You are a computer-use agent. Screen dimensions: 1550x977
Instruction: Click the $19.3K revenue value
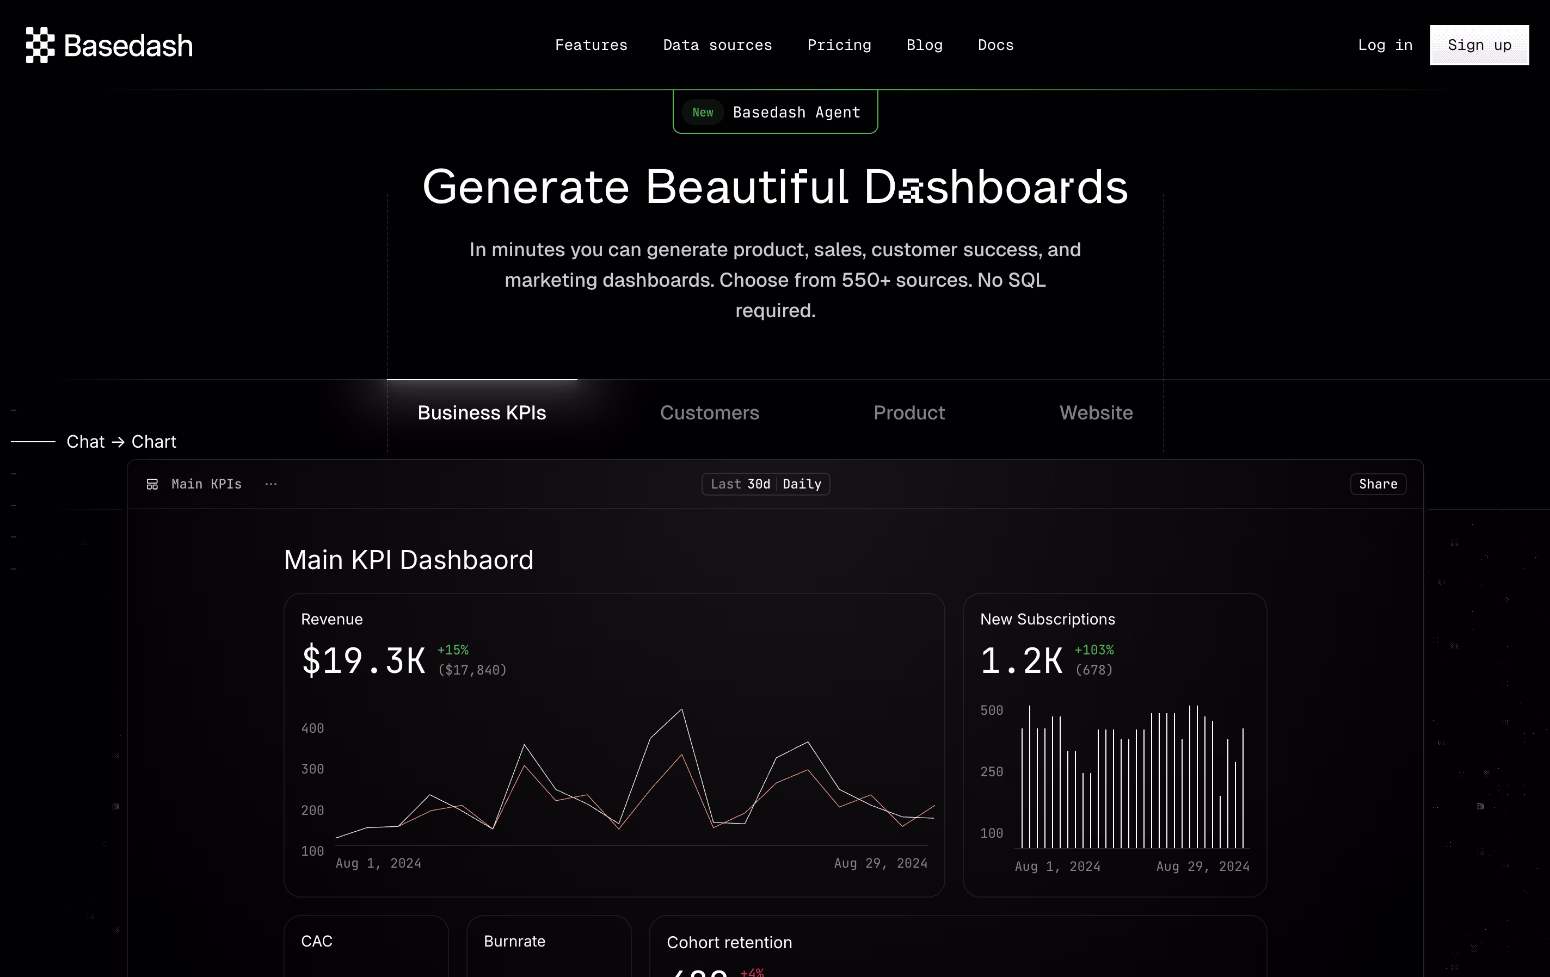pos(364,660)
